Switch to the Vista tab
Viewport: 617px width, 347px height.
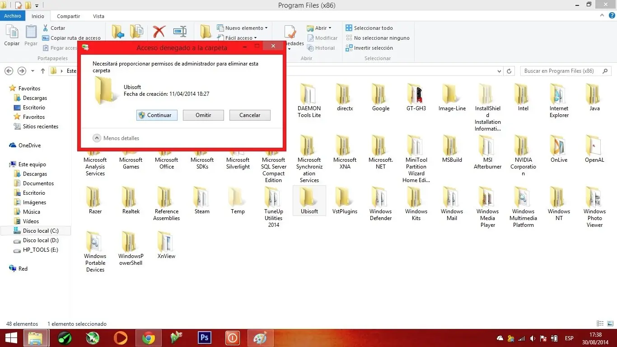tap(98, 16)
